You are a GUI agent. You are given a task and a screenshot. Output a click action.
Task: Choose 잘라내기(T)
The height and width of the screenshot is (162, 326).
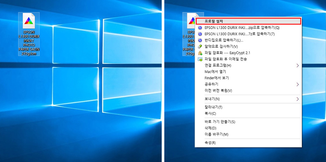pyautogui.click(x=248, y=107)
